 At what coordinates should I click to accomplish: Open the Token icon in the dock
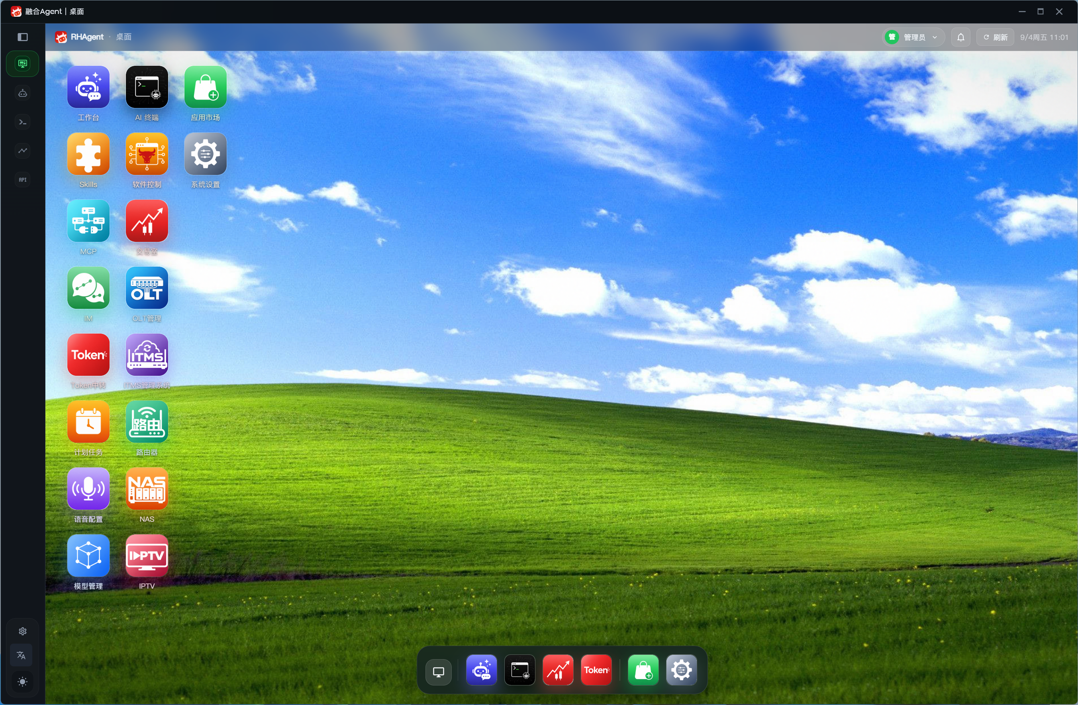click(596, 670)
